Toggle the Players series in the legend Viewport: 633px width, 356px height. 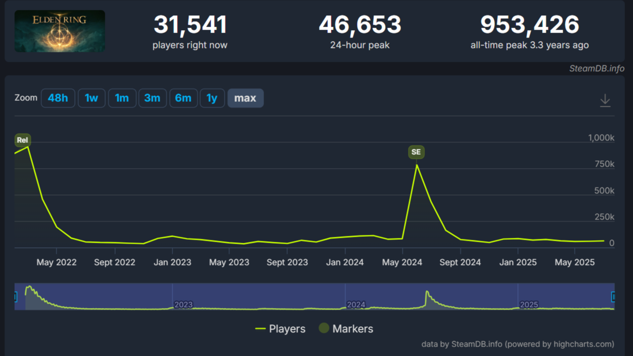point(280,329)
